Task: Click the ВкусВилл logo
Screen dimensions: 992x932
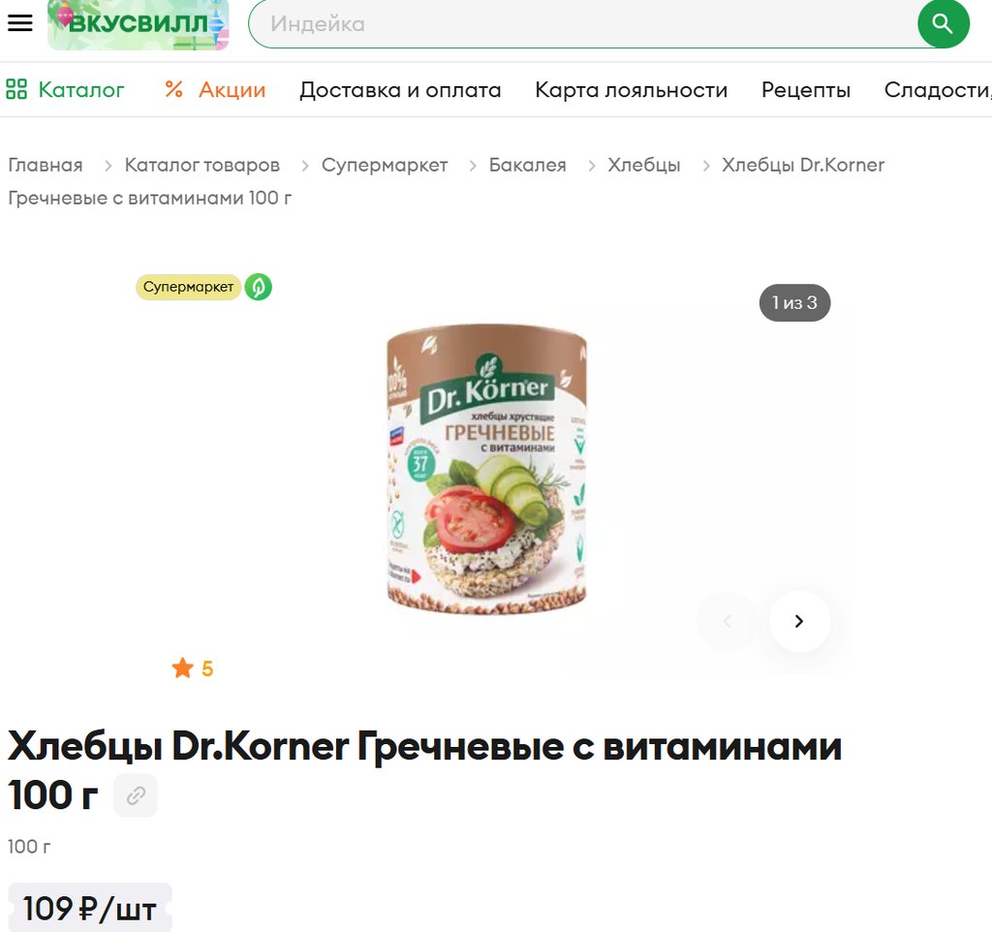Action: 138,24
